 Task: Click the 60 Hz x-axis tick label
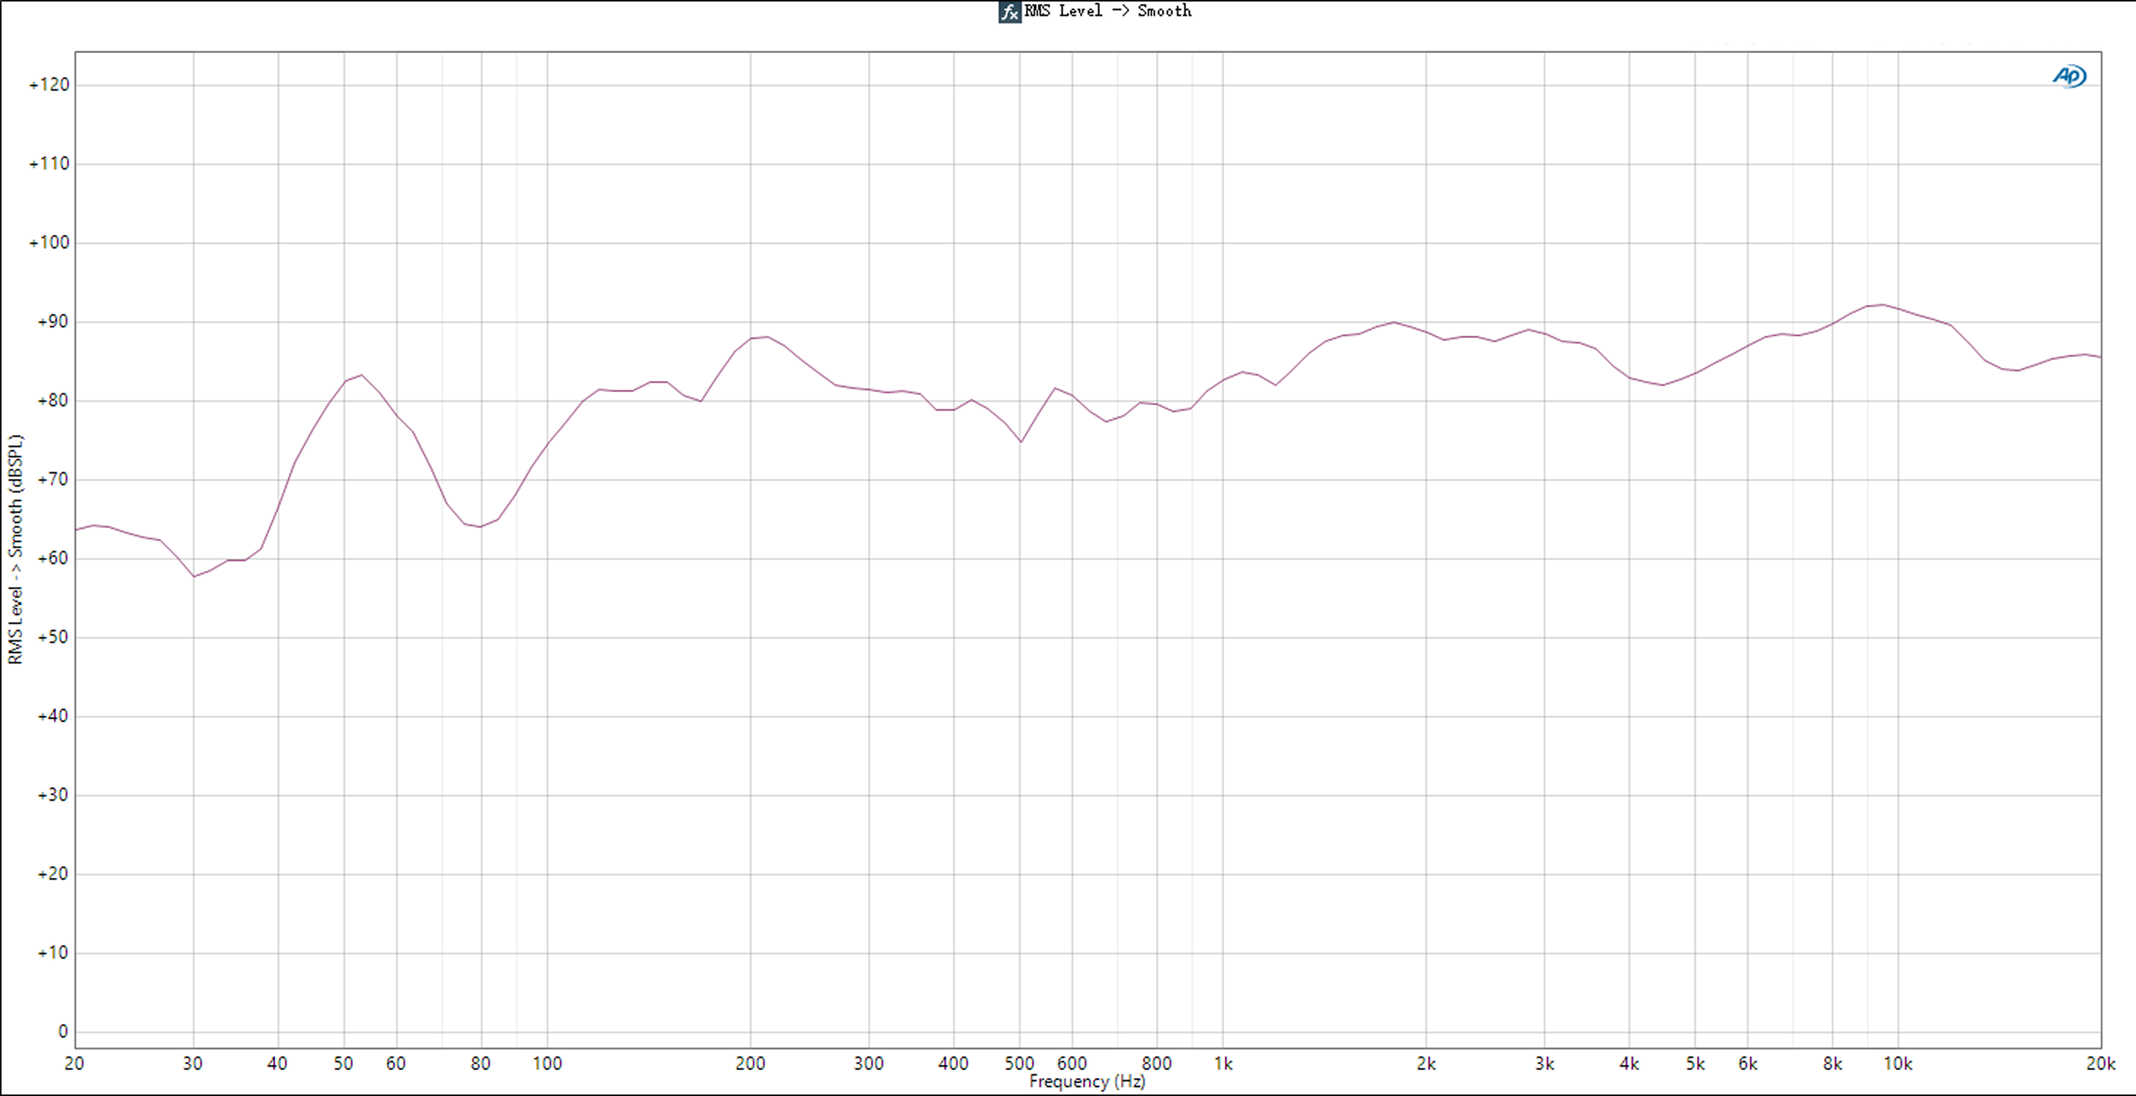pyautogui.click(x=396, y=1064)
